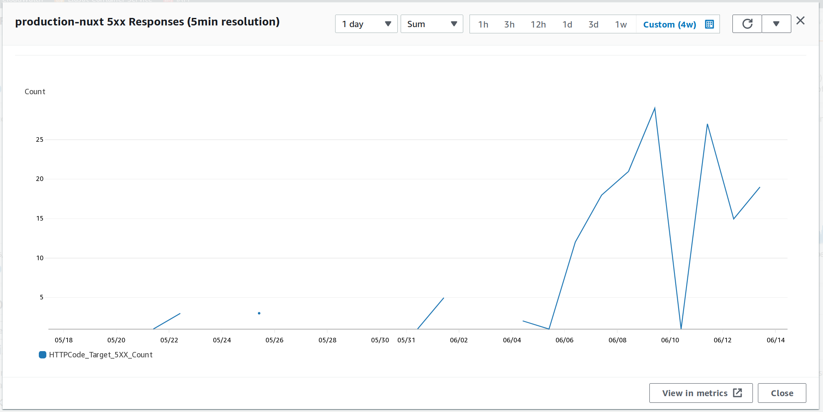Select the 1w time range
823x412 pixels.
(x=621, y=24)
